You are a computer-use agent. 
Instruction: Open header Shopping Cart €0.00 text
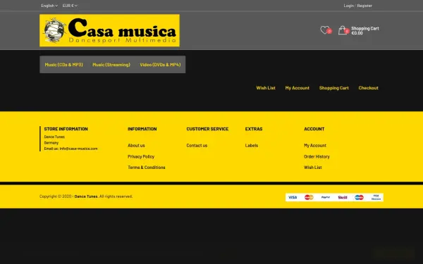click(365, 30)
